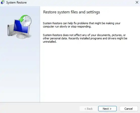
Task: Click the Next > button
Action: 107,109
